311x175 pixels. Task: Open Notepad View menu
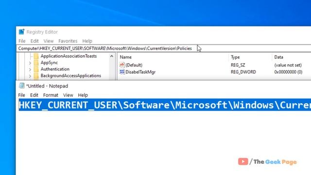[x=68, y=95]
